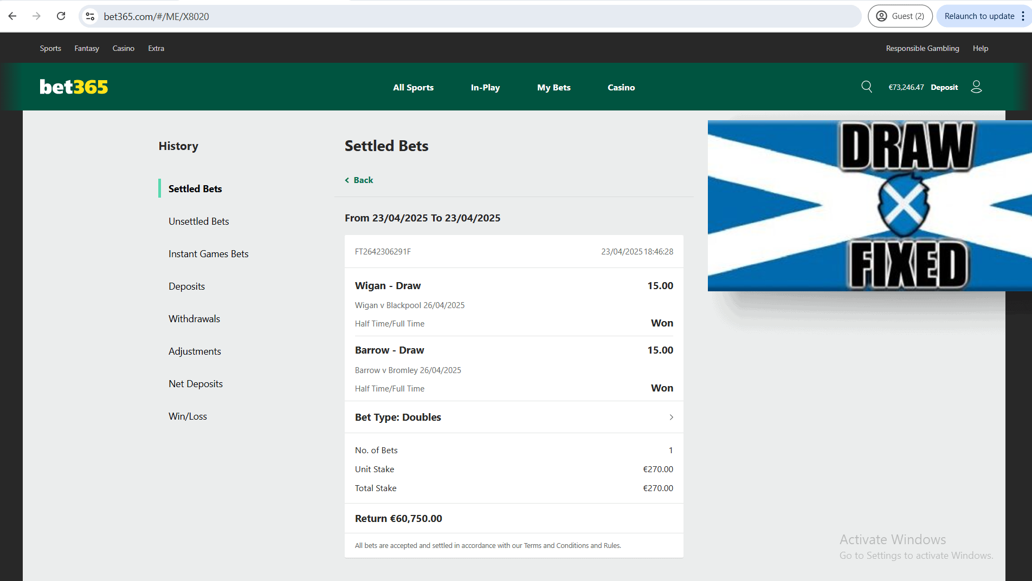Viewport: 1032px width, 581px height.
Task: Open Net Deposits history
Action: [x=196, y=383]
